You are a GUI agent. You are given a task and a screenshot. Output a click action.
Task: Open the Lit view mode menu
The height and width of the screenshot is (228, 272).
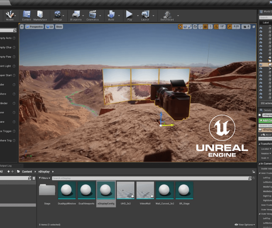coord(49,27)
